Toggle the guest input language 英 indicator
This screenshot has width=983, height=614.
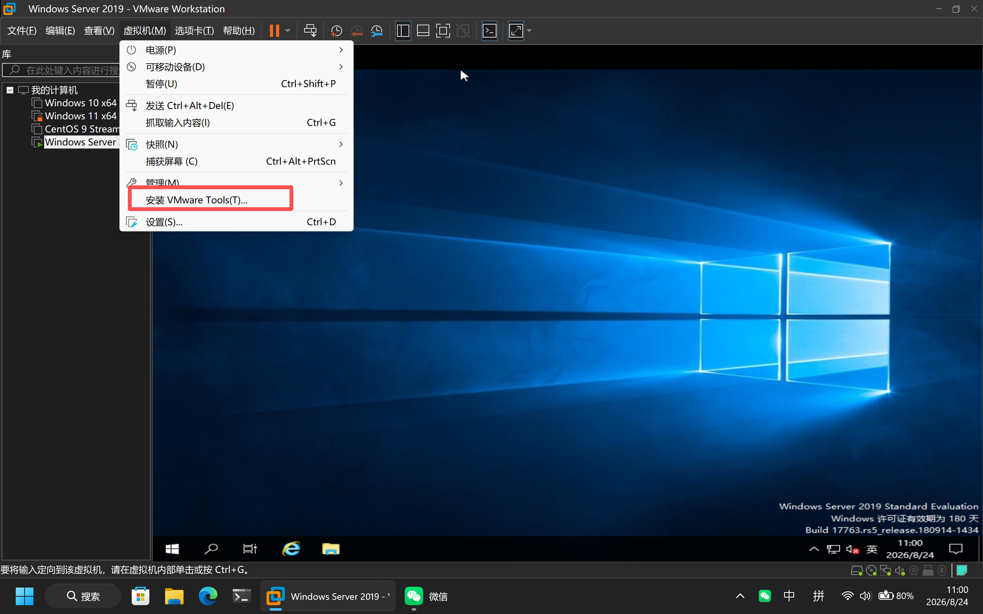(872, 550)
